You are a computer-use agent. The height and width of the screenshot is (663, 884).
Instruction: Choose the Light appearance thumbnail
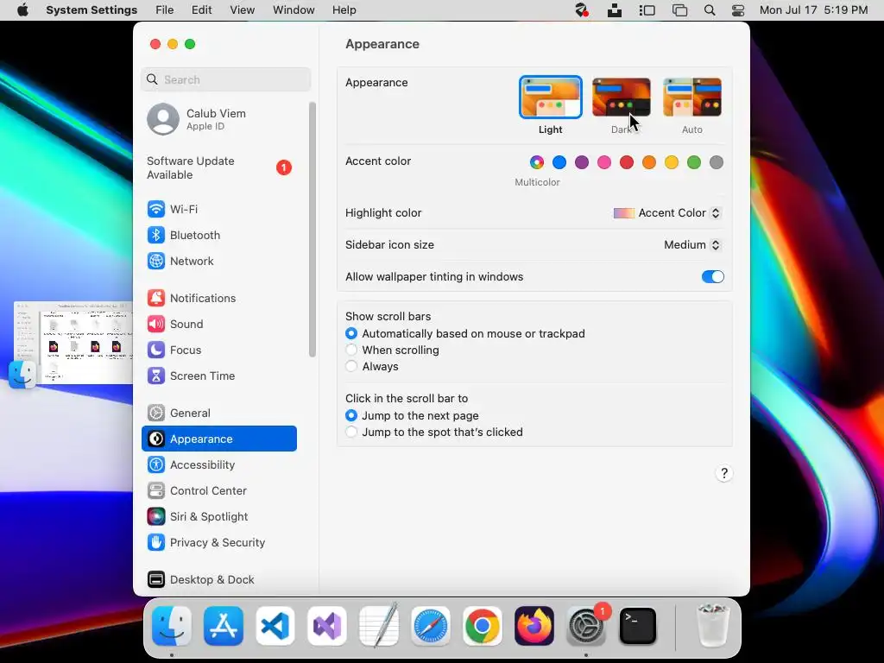point(550,98)
